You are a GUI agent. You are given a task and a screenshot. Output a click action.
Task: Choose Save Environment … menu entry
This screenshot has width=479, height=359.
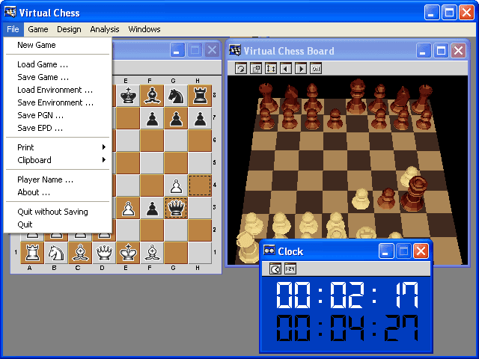(x=58, y=103)
